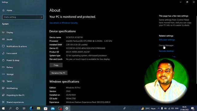This screenshot has height=111, width=197.
Task: Click the device name DESKTOP-R74DTIH text
Action: click(74, 37)
